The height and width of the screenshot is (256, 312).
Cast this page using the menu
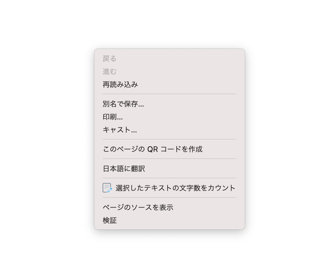[120, 130]
